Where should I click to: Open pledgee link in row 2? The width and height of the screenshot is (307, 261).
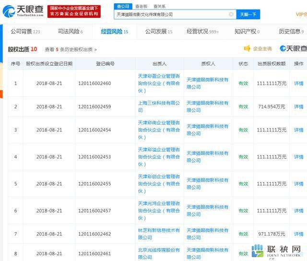(207, 107)
